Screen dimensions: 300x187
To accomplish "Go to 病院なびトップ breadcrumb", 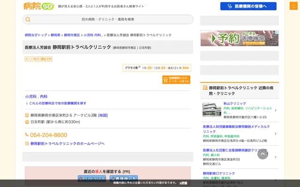I will [36, 35].
